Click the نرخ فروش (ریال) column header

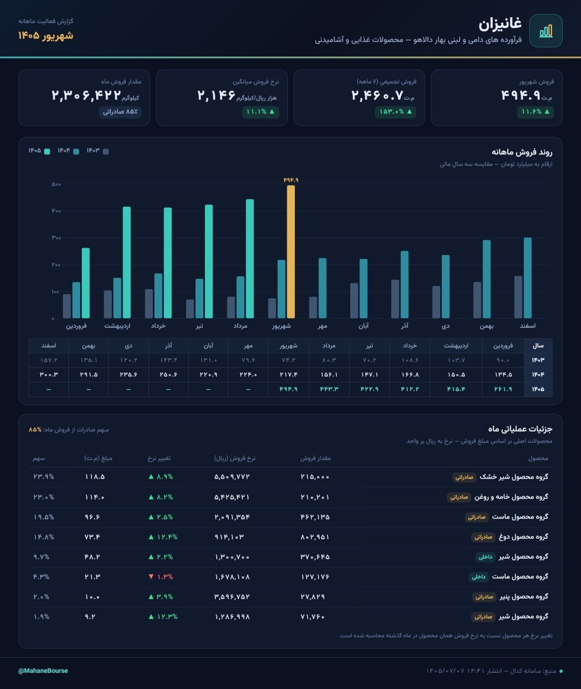point(235,459)
